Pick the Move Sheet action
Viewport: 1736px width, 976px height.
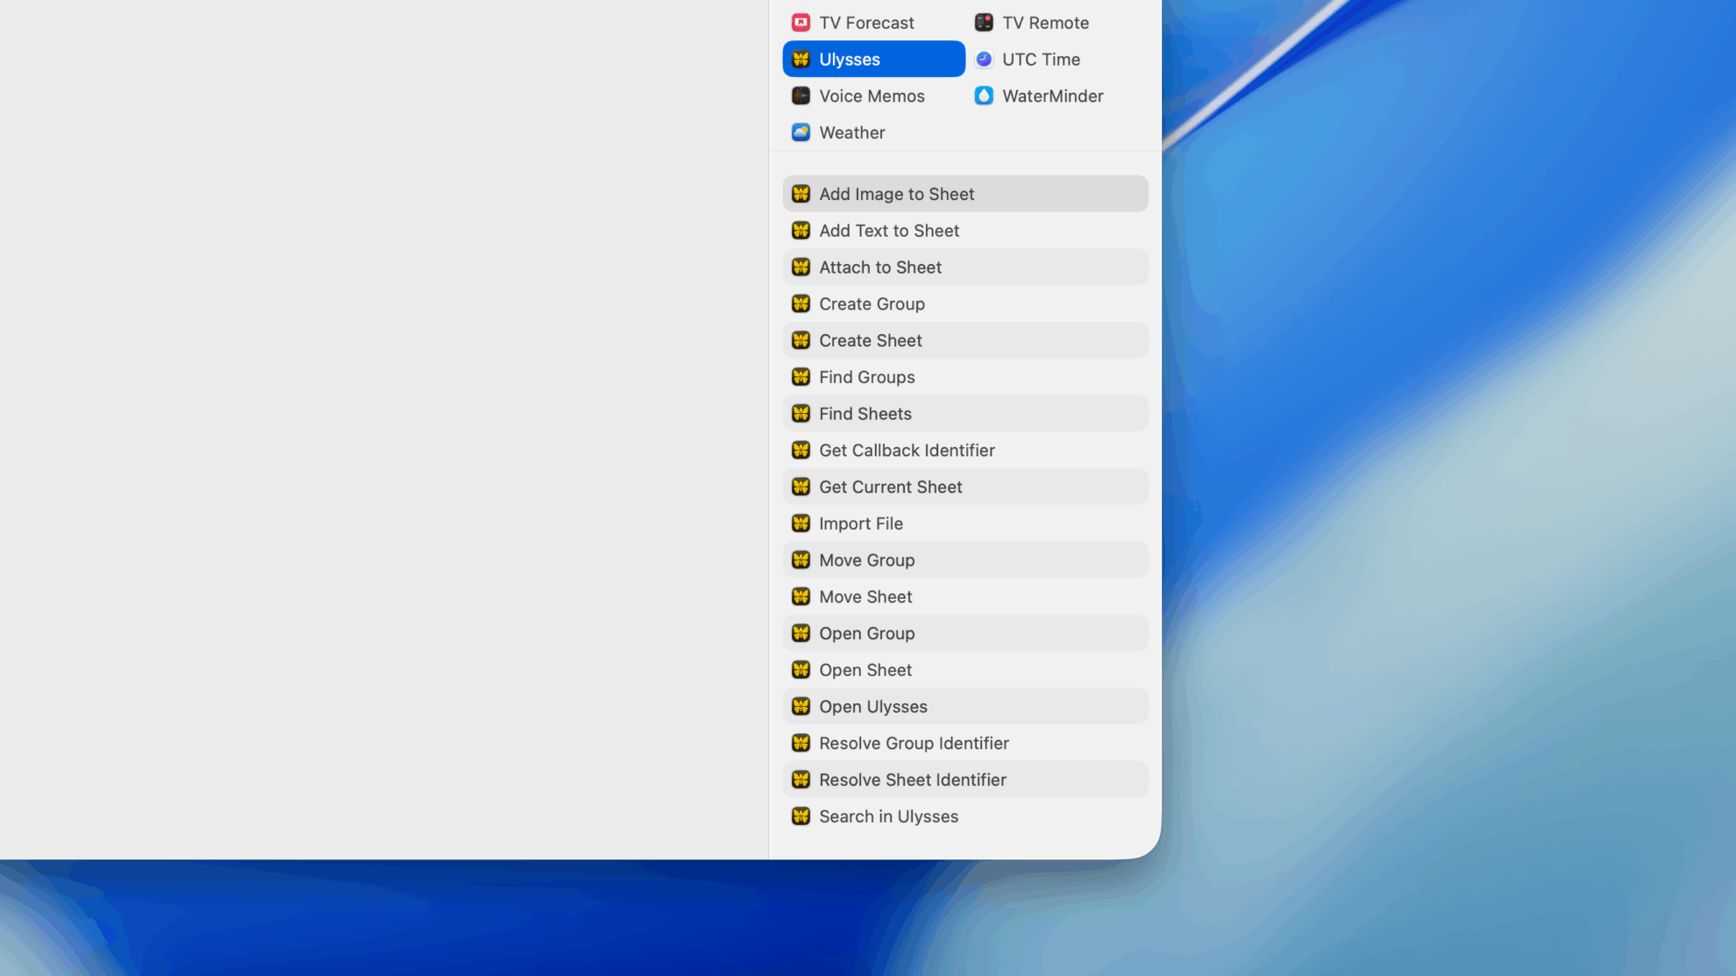tap(864, 596)
